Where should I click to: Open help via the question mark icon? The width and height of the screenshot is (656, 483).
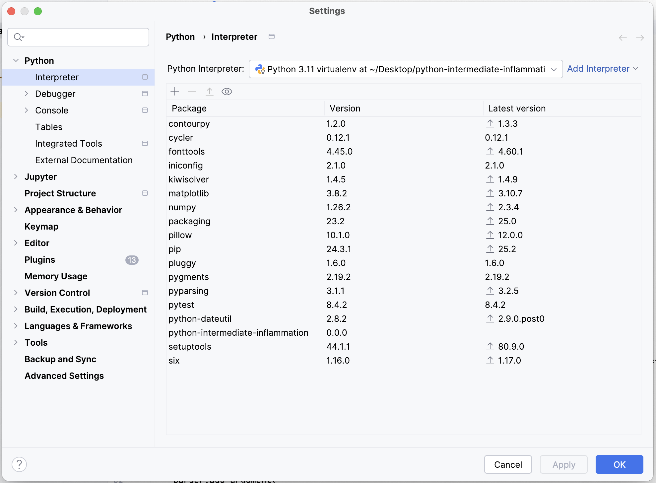tap(19, 464)
